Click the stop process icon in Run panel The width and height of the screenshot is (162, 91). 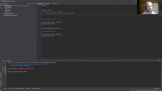[3, 65]
